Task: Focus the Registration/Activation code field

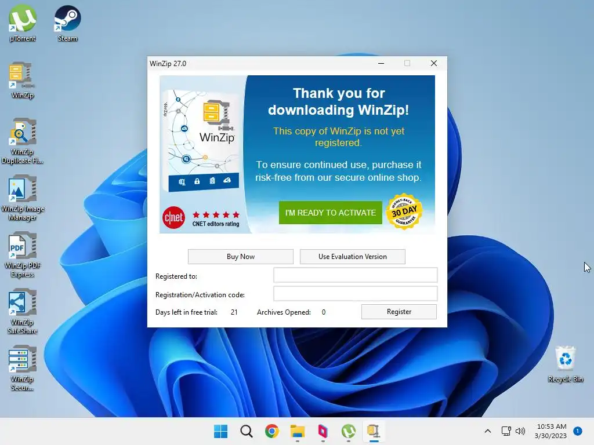Action: [x=356, y=293]
